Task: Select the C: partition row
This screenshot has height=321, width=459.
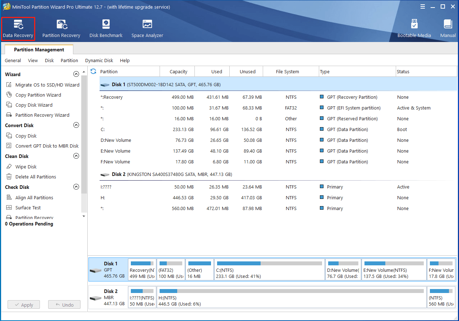Action: click(x=278, y=129)
